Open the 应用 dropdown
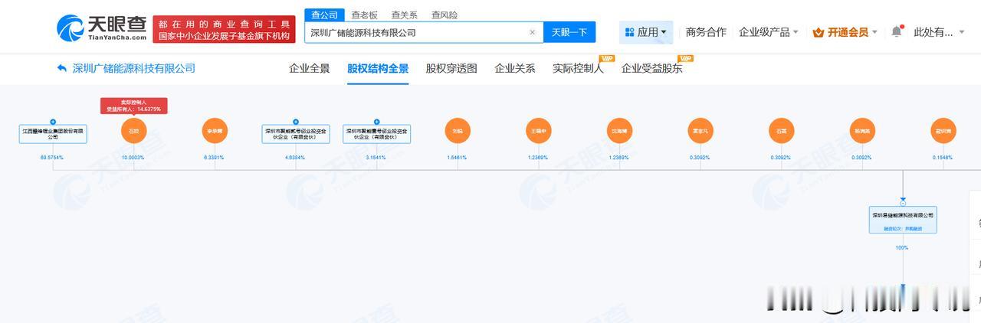Viewport: 981px width, 323px height. pos(646,32)
